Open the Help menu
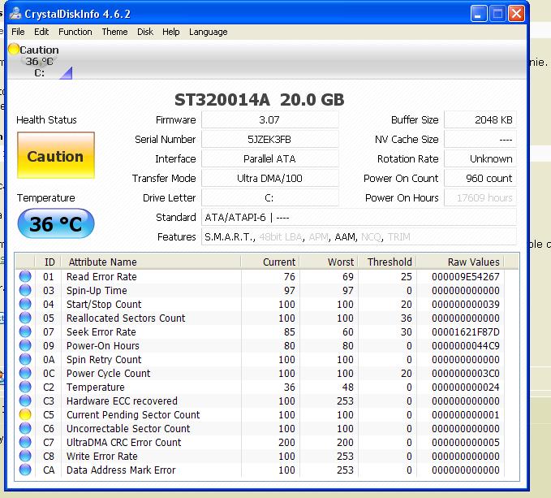Screen dimensions: 551x498 [170, 32]
